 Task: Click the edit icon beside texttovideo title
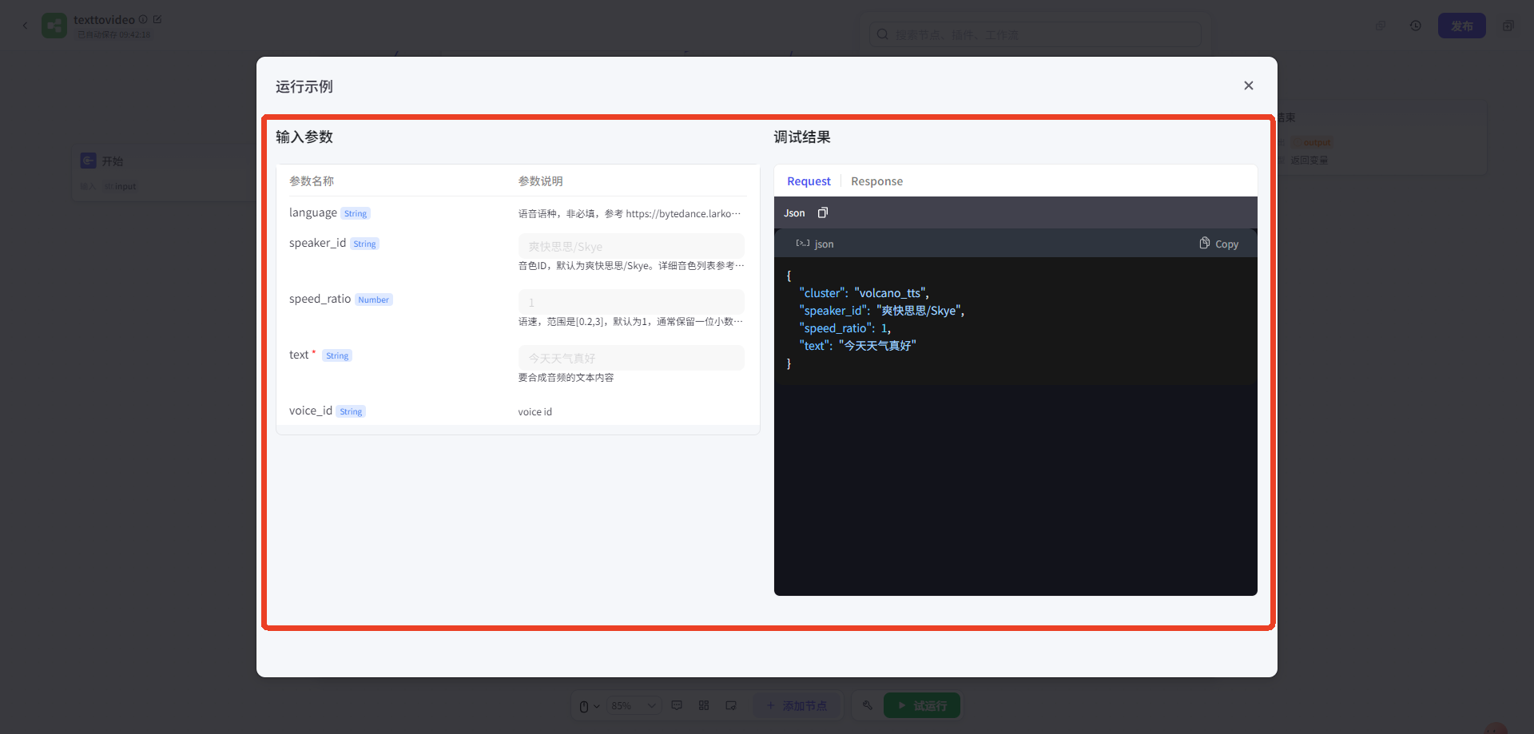[x=157, y=19]
